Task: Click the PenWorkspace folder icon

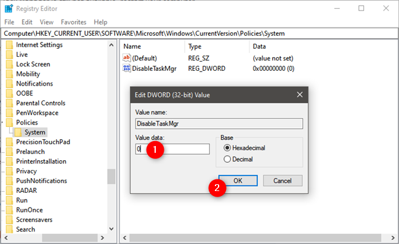Action: 9,113
